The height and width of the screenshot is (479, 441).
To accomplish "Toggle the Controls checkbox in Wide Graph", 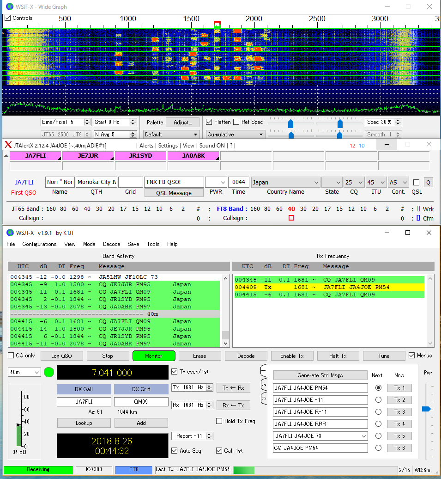I will (x=8, y=18).
